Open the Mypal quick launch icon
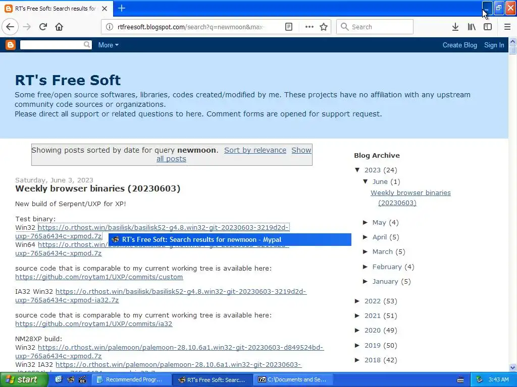This screenshot has height=387, width=517. (x=71, y=379)
